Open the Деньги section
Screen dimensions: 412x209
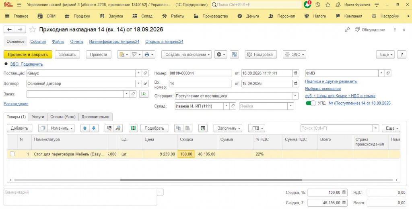[248, 16]
